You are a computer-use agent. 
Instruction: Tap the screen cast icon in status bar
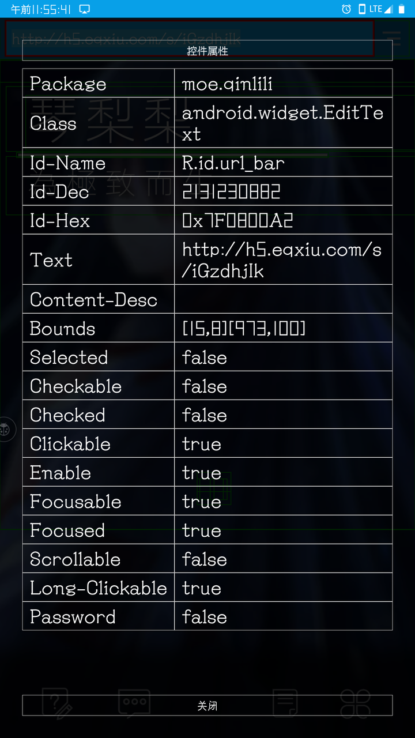[85, 9]
